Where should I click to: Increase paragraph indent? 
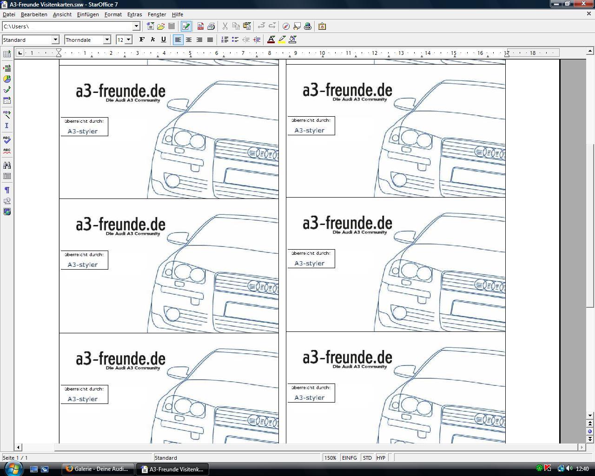257,40
